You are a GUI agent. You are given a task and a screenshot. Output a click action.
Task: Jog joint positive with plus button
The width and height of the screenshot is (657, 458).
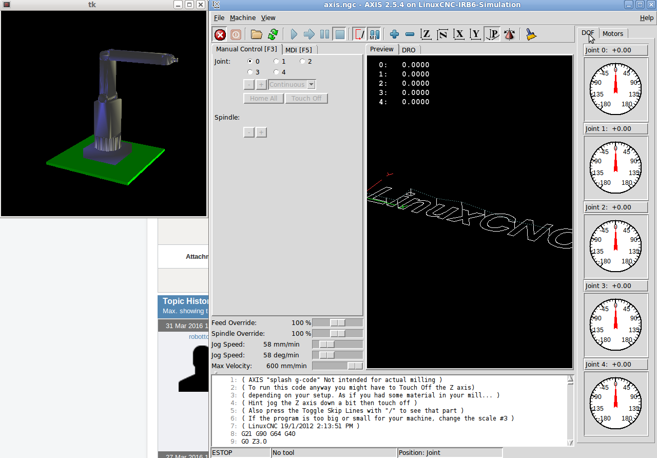pyautogui.click(x=261, y=85)
